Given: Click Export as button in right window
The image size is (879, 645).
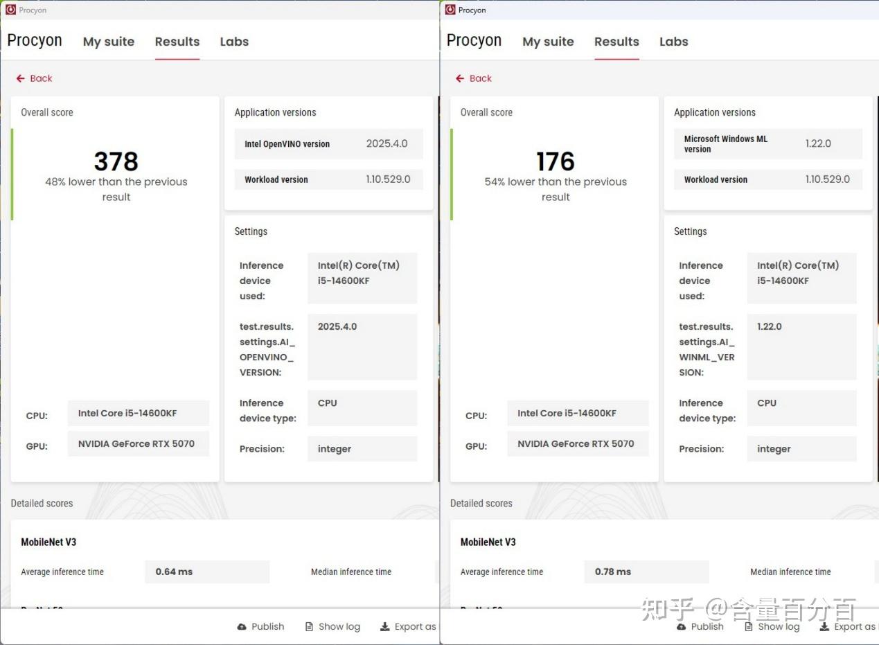Looking at the screenshot, I should pyautogui.click(x=848, y=626).
